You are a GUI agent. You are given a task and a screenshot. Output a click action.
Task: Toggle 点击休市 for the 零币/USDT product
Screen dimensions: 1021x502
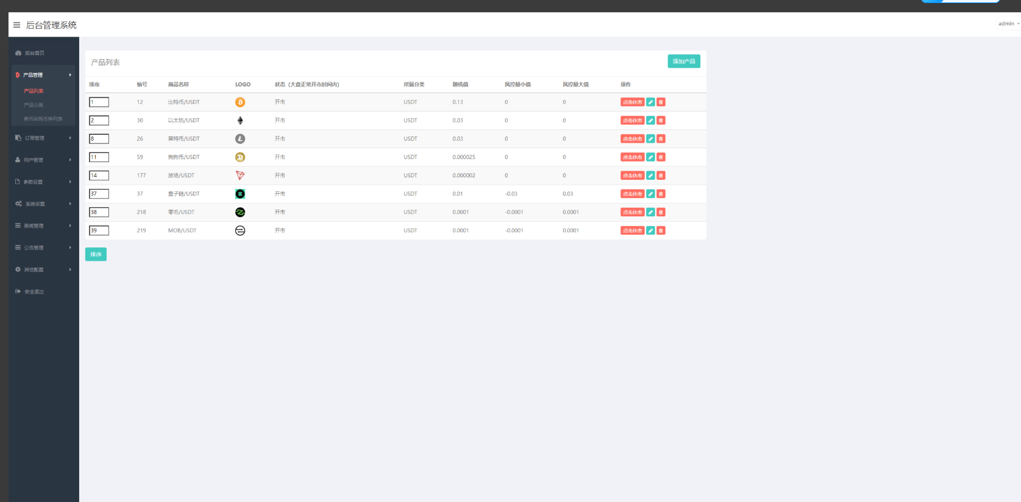point(632,212)
